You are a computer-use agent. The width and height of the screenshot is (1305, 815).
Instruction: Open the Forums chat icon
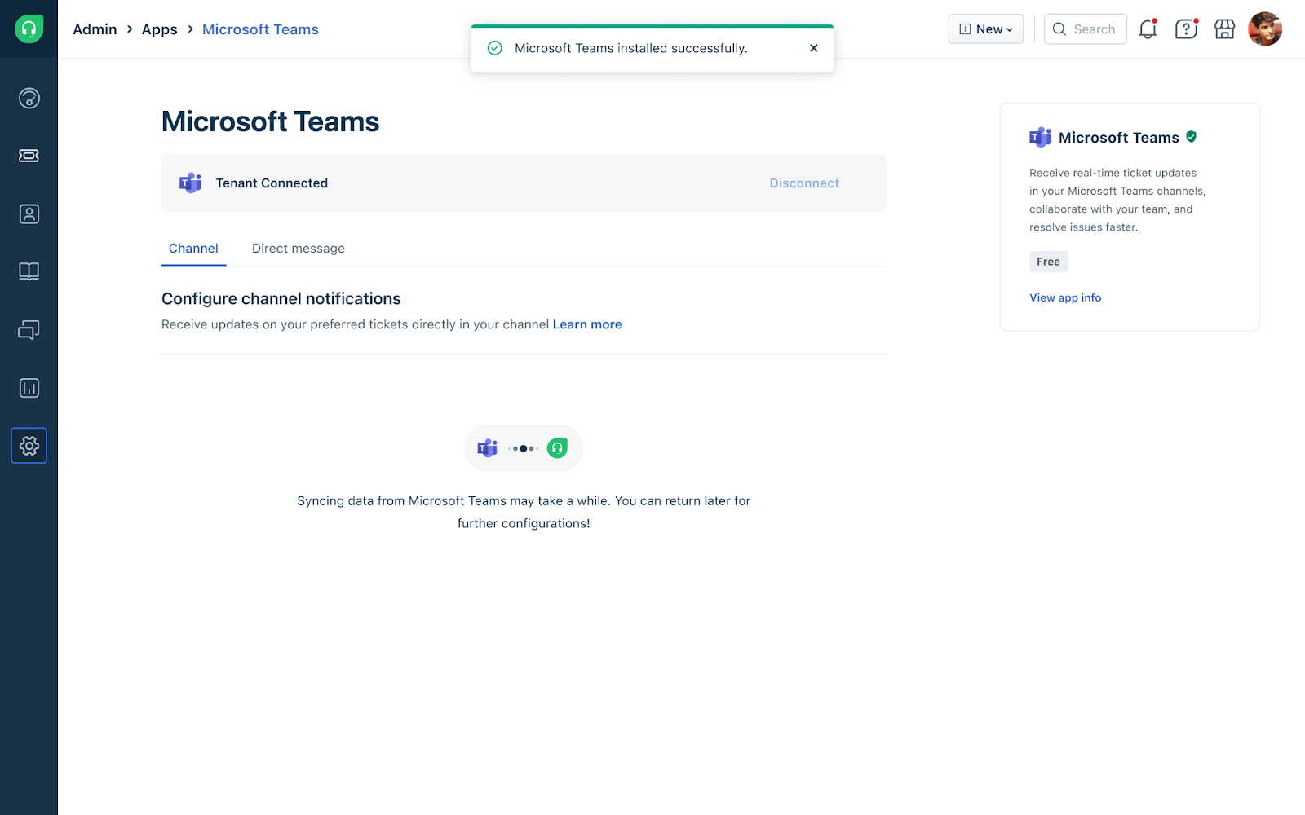(29, 330)
